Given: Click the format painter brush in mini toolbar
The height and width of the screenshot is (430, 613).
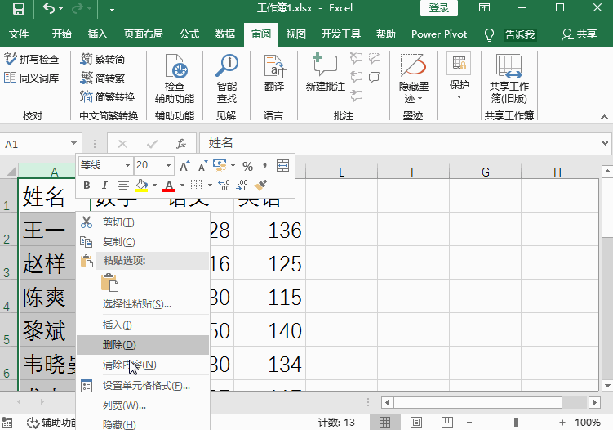Looking at the screenshot, I should pyautogui.click(x=261, y=186).
